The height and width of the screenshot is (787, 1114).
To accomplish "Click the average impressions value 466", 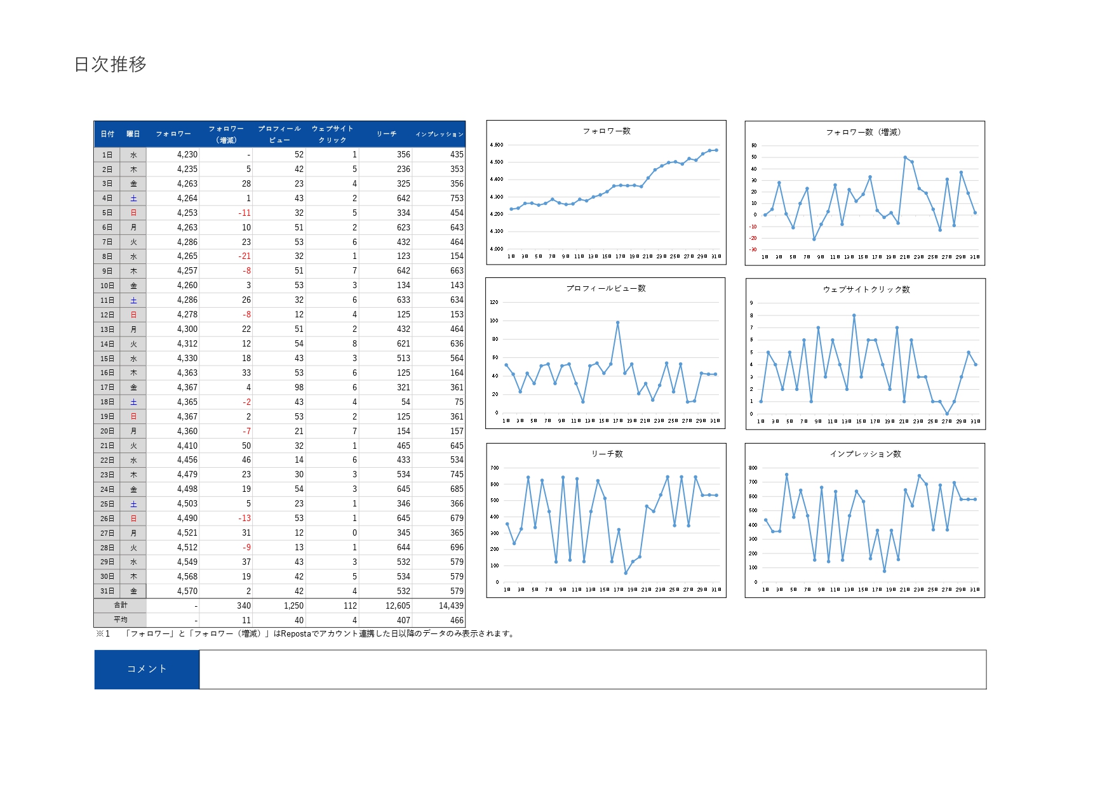I will (457, 620).
